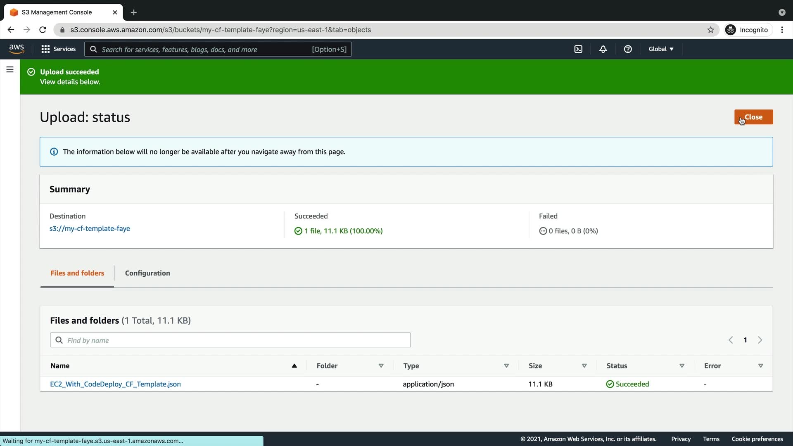Open EC2_With_CodeDeploy_CF_Template.json link
This screenshot has width=793, height=446.
115,384
